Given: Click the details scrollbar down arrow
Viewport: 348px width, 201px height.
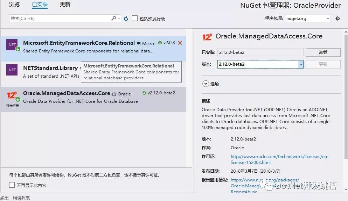Looking at the screenshot, I should 346,190.
